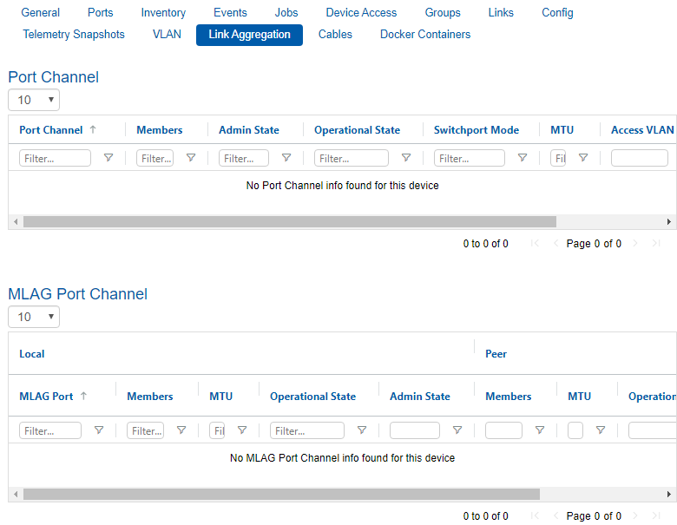Click filter icon for Port Channel Members column
This screenshot has width=677, height=525.
click(191, 158)
